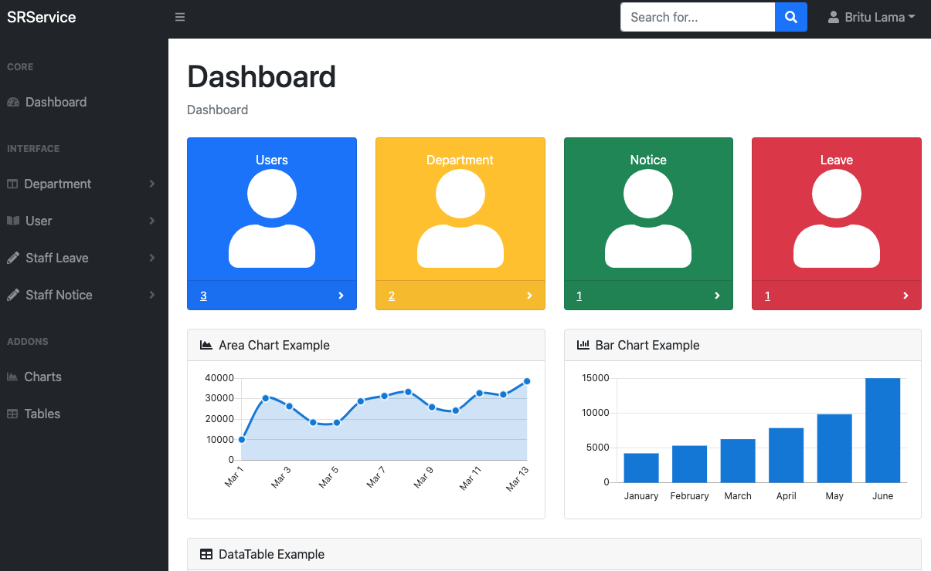Click the user avatar icon in Users card
Image resolution: width=931 pixels, height=571 pixels.
pos(272,218)
